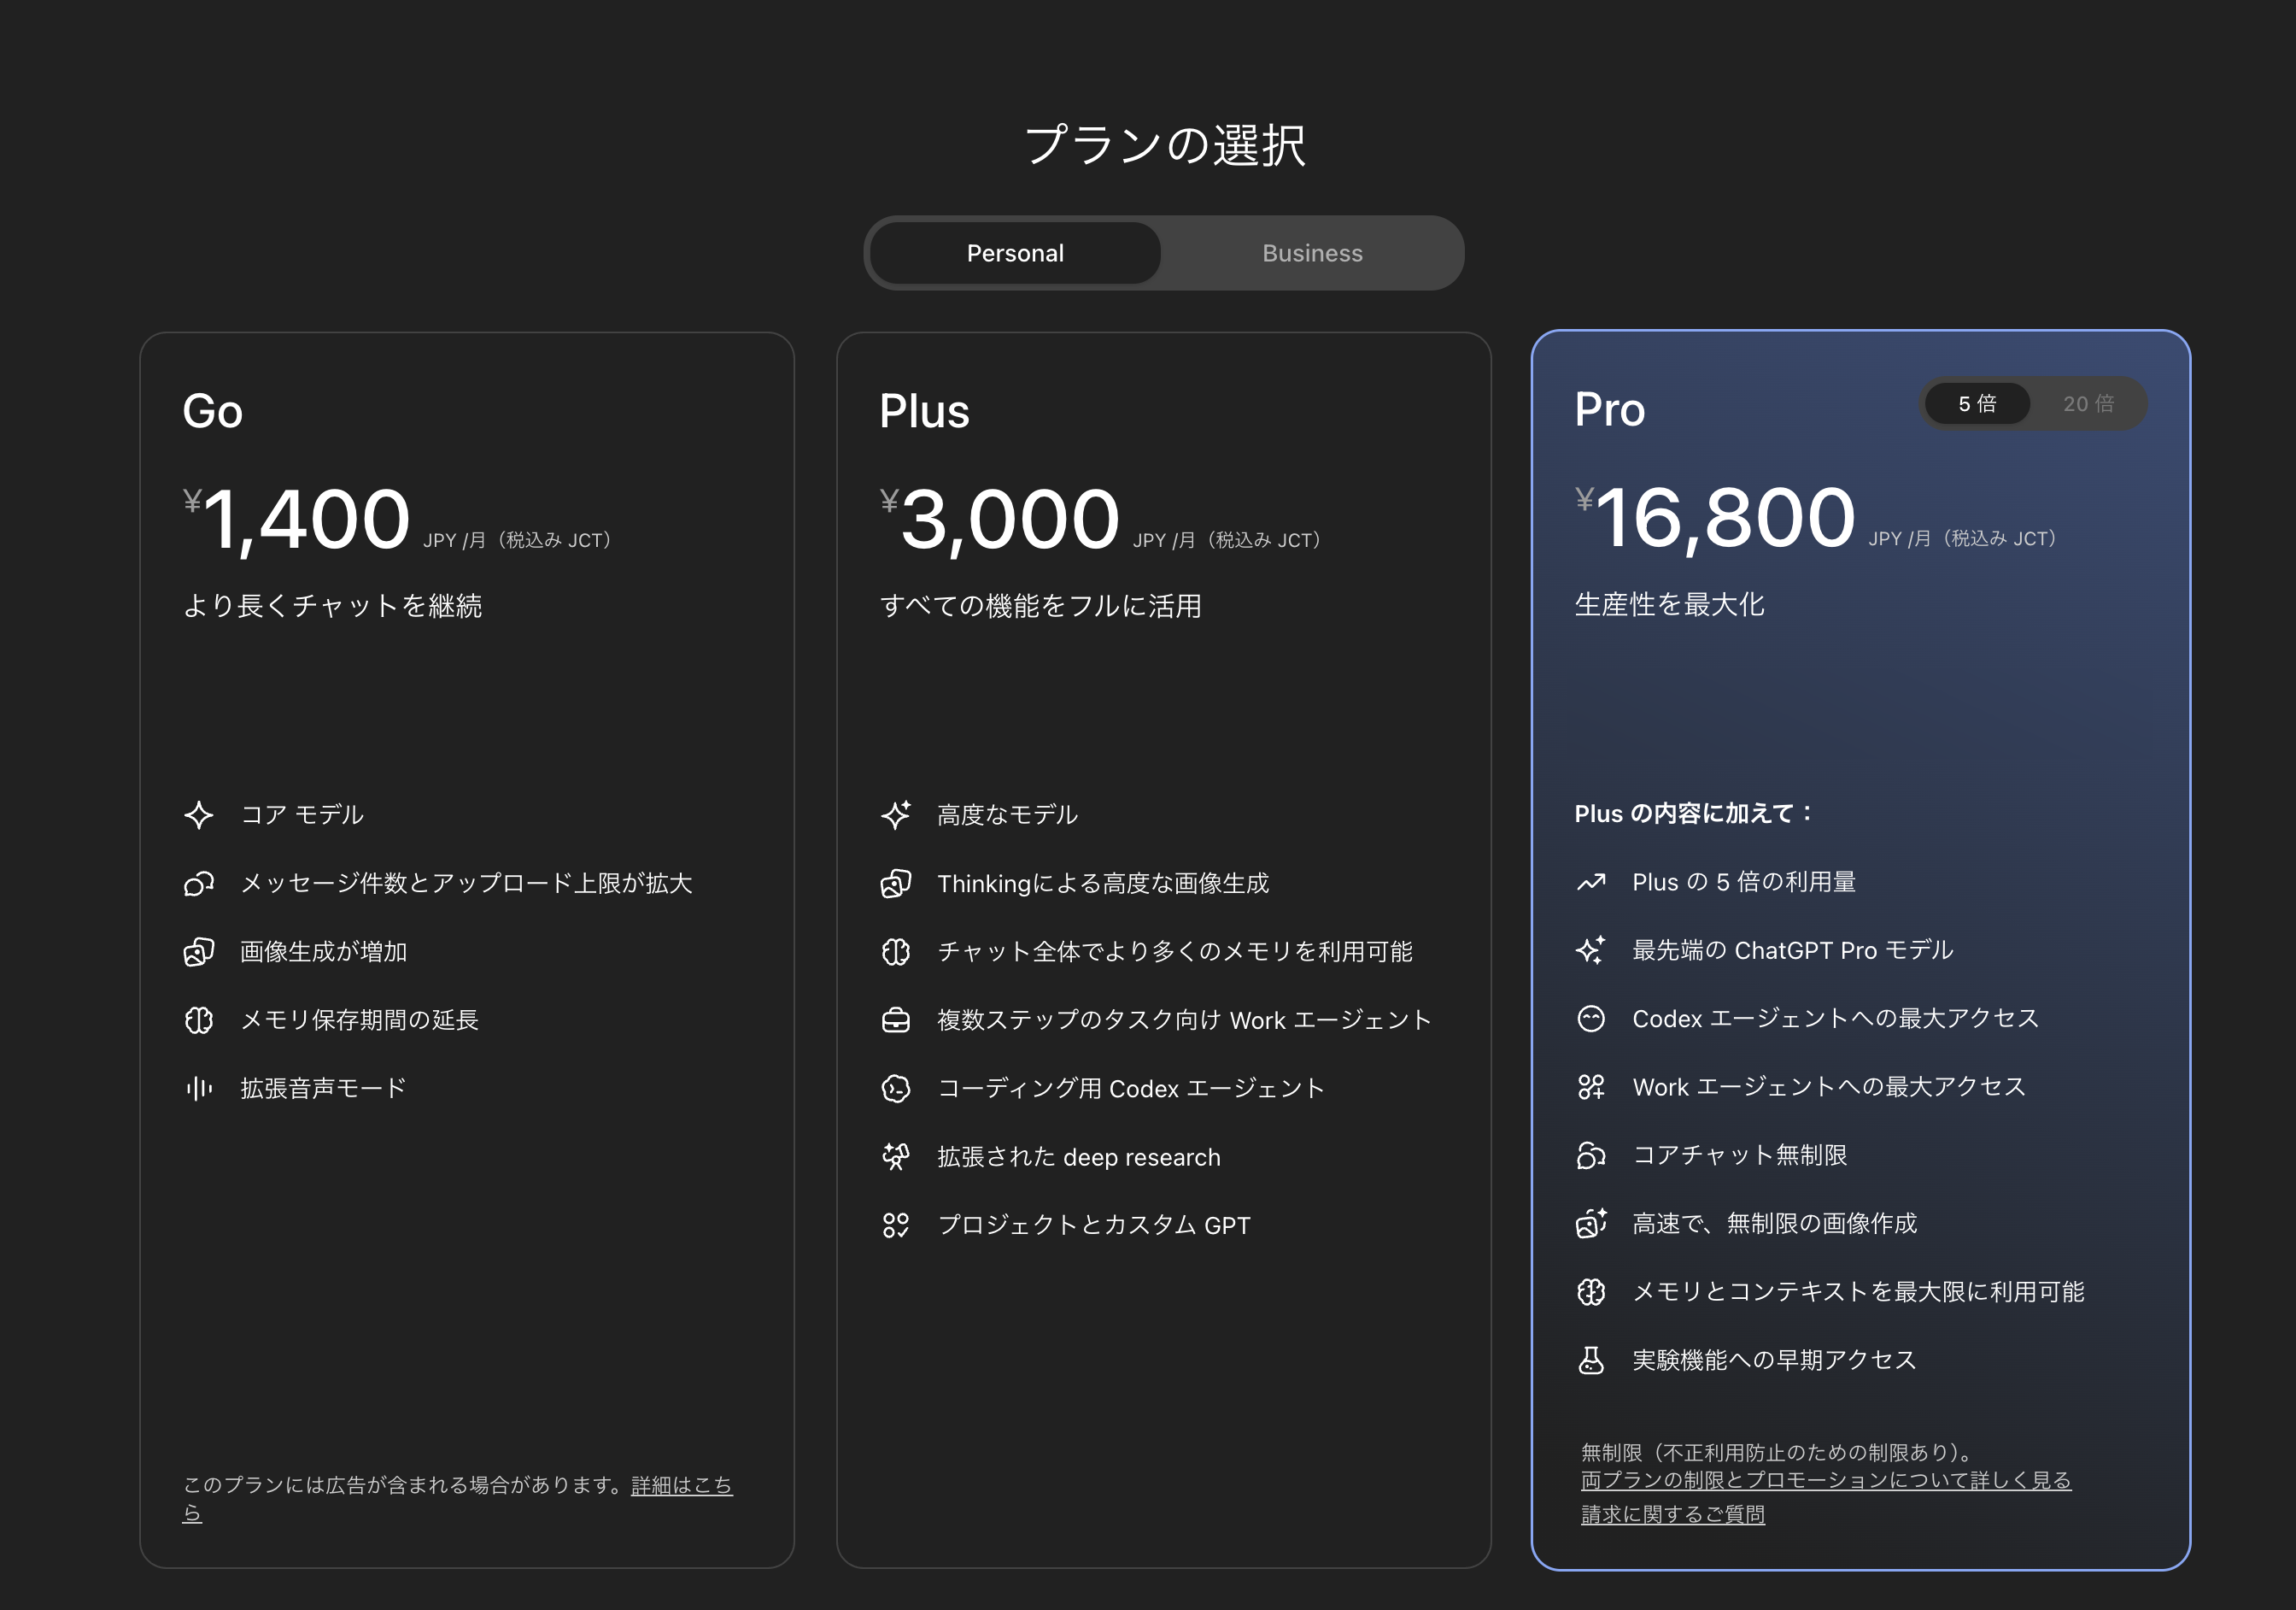
Task: Click the Codex icon by コーディング用 Codex エージェント
Action: [896, 1088]
